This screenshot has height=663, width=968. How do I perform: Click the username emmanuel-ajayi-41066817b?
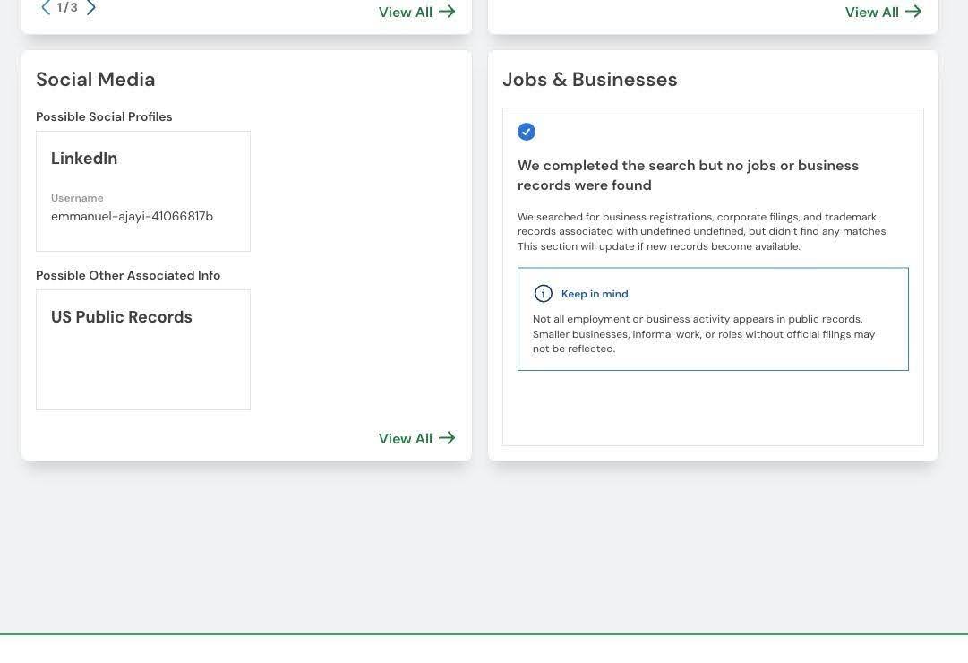tap(133, 216)
